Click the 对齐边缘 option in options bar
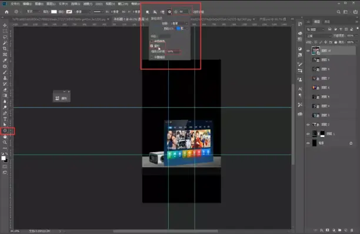Image resolution: width=360 pixels, height=234 pixels. point(198,12)
